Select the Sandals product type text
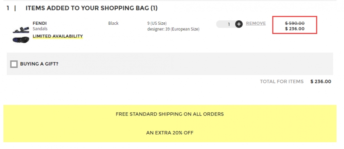The width and height of the screenshot is (344, 149). pyautogui.click(x=40, y=29)
